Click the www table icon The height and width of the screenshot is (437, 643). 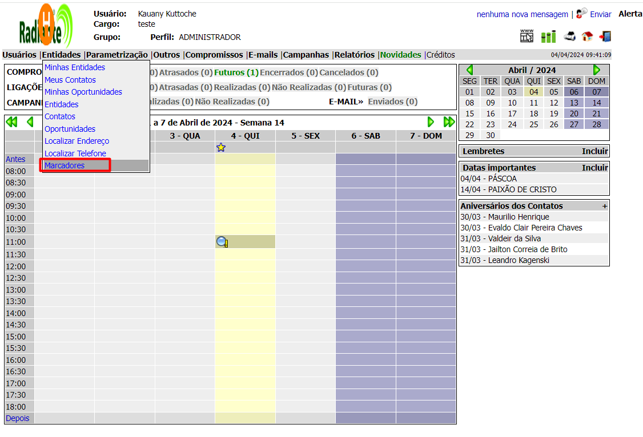[527, 36]
